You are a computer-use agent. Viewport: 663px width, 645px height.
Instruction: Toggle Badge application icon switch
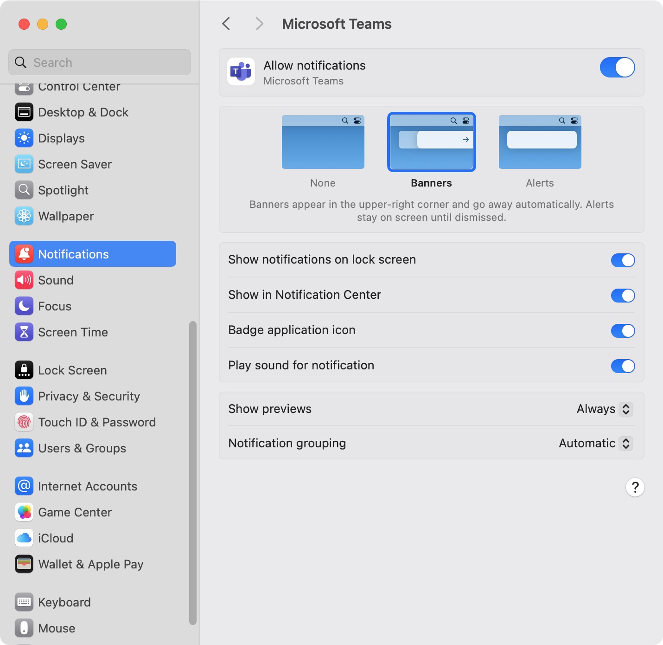pyautogui.click(x=623, y=331)
